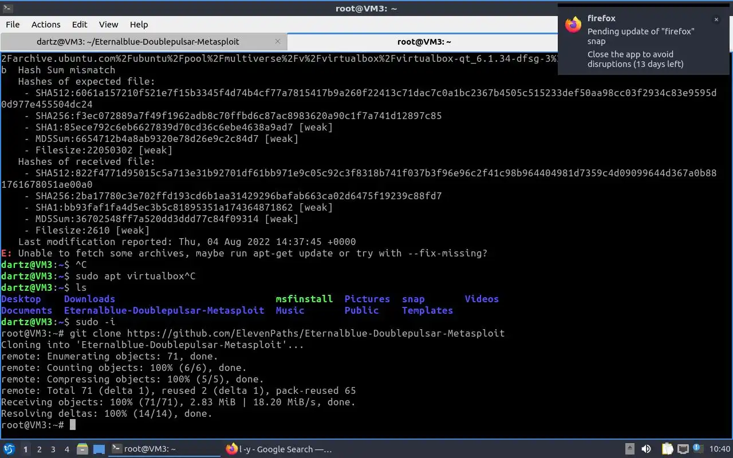Click the 'Hash Sum mismatch' text line
This screenshot has width=733, height=458.
point(66,70)
